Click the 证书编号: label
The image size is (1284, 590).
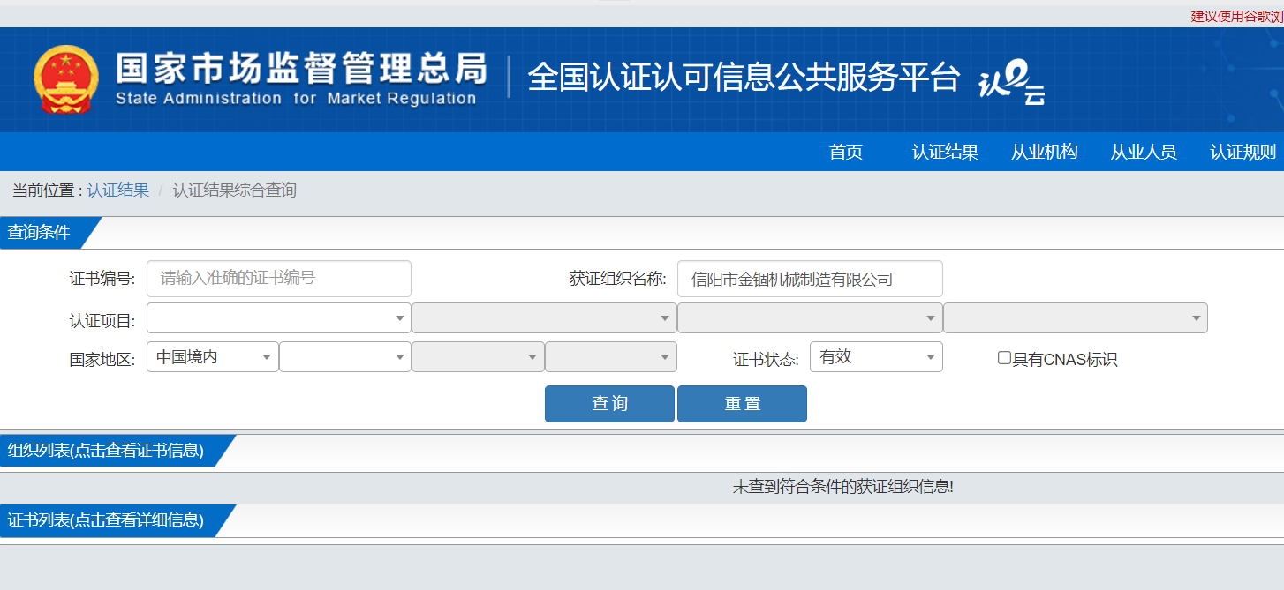click(102, 280)
